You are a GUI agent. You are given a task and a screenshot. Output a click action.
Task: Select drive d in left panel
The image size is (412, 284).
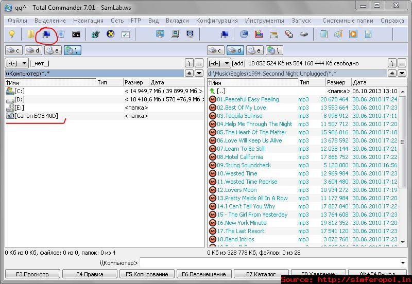(x=33, y=50)
